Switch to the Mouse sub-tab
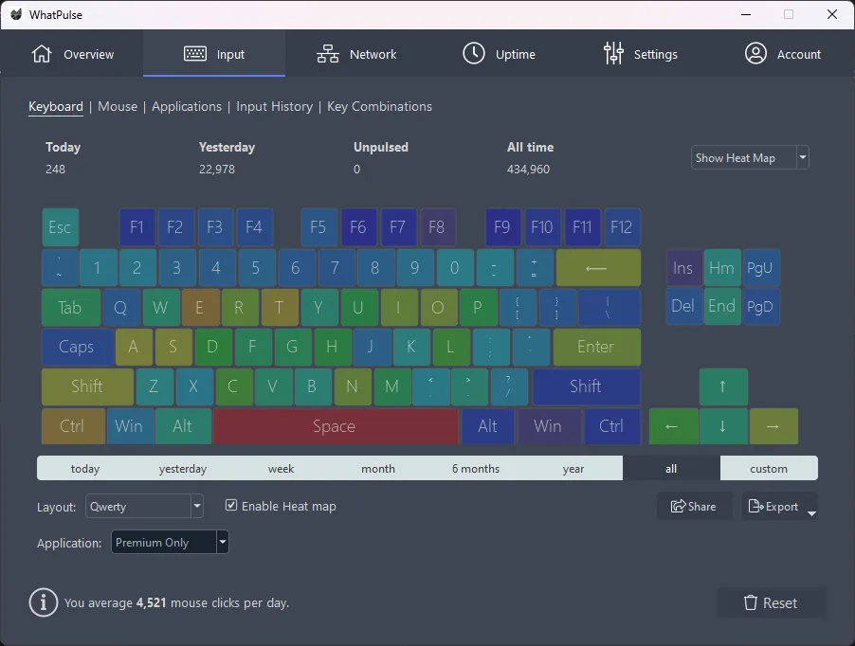This screenshot has height=646, width=855. 118,106
